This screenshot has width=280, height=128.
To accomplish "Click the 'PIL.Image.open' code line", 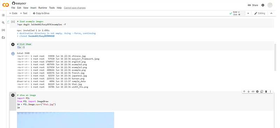I will (37, 105).
